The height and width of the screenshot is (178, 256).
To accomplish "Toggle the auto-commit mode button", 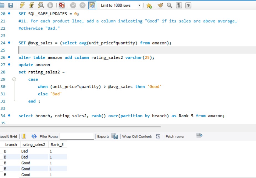I will [92, 5].
